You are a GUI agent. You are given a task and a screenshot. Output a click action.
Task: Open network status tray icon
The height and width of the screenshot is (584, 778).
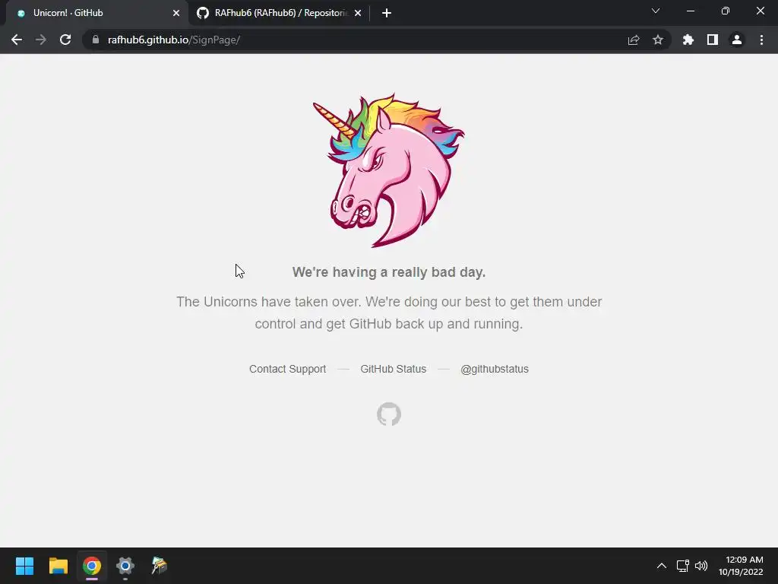[683, 566]
